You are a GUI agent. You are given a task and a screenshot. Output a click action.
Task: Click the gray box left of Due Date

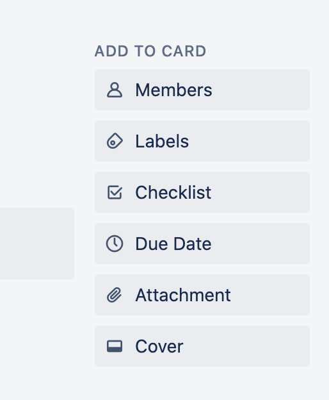click(37, 244)
